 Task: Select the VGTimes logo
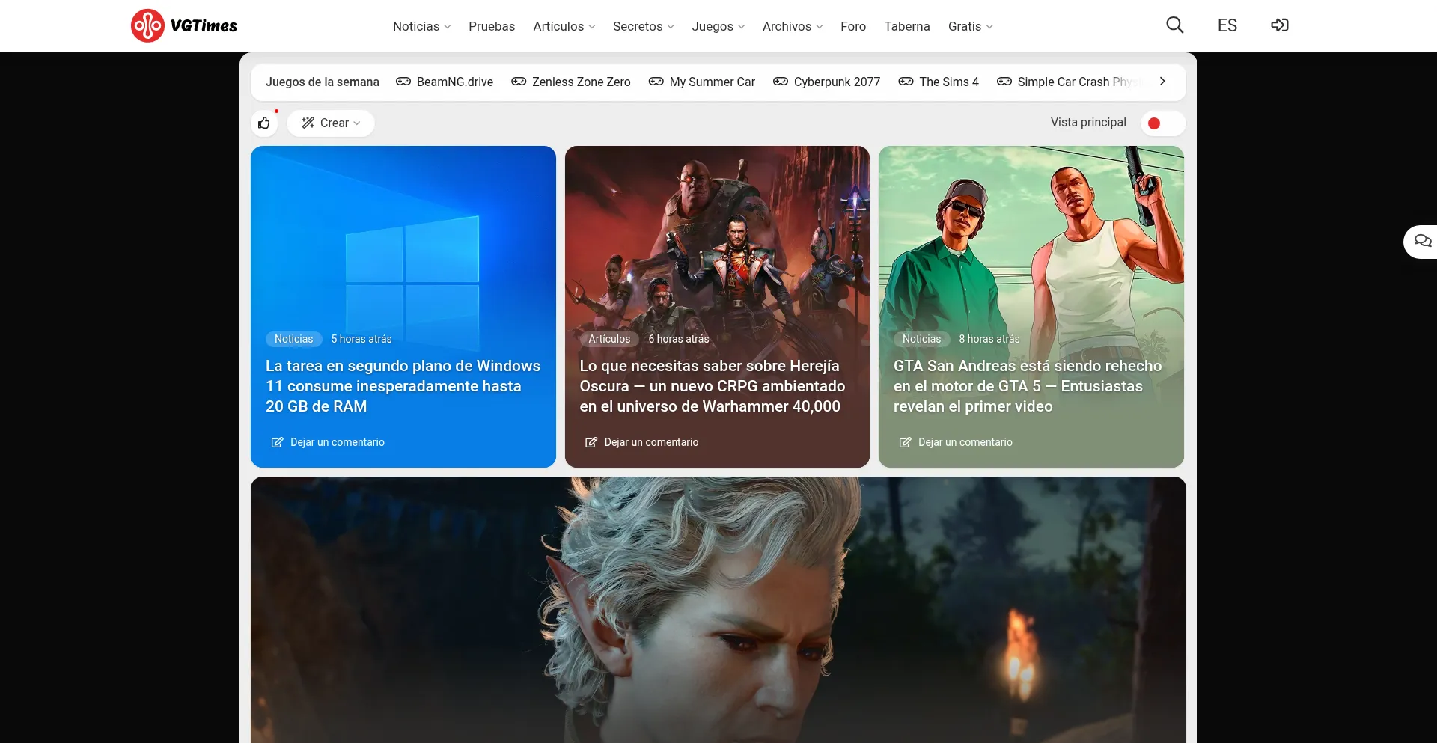tap(183, 25)
